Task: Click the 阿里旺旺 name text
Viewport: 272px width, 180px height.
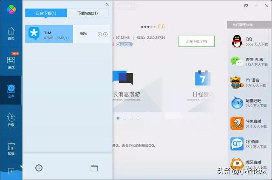Action: (x=253, y=100)
